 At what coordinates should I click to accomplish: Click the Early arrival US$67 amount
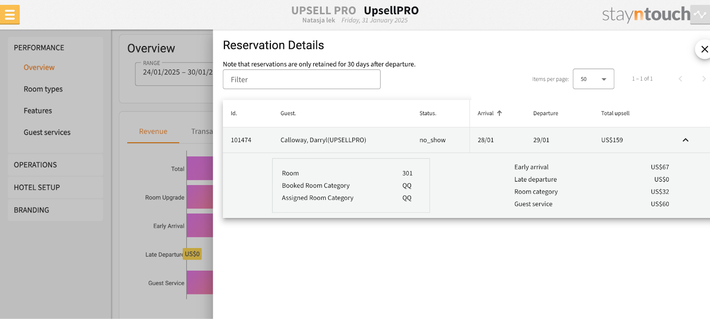pos(660,167)
